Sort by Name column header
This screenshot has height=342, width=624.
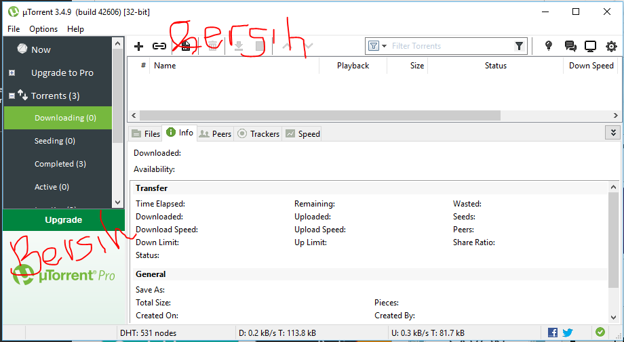235,66
